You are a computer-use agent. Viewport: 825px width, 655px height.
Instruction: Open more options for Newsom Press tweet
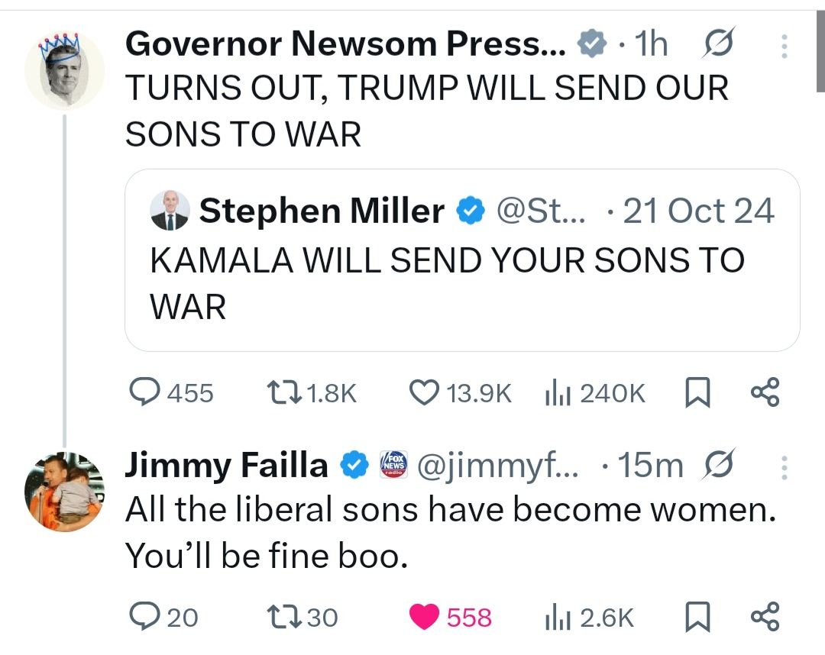tap(783, 49)
